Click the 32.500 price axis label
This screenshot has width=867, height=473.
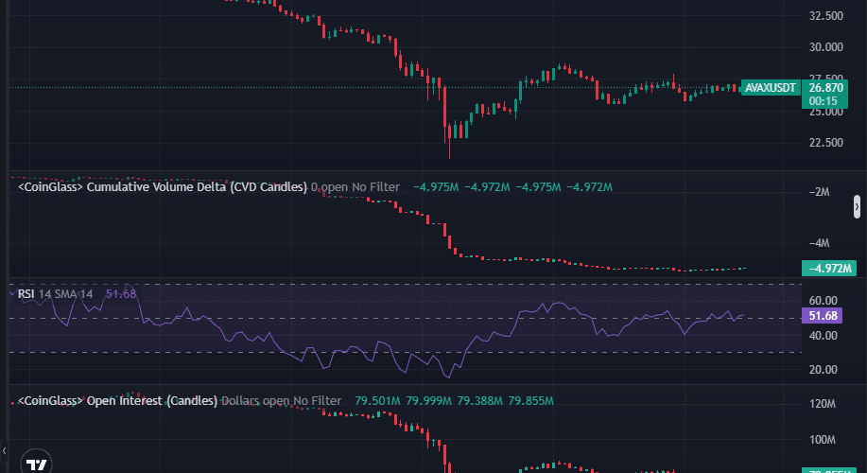tap(826, 16)
